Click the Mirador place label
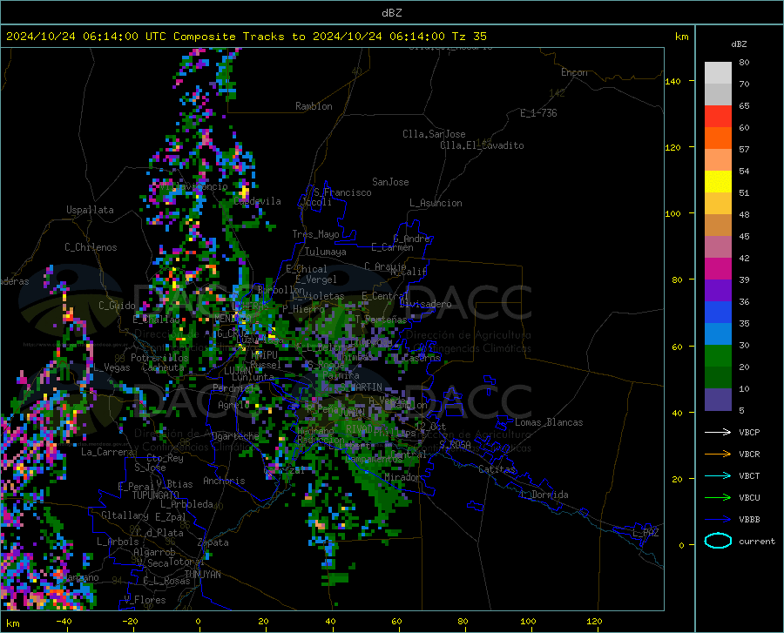This screenshot has width=784, height=633. [x=402, y=477]
